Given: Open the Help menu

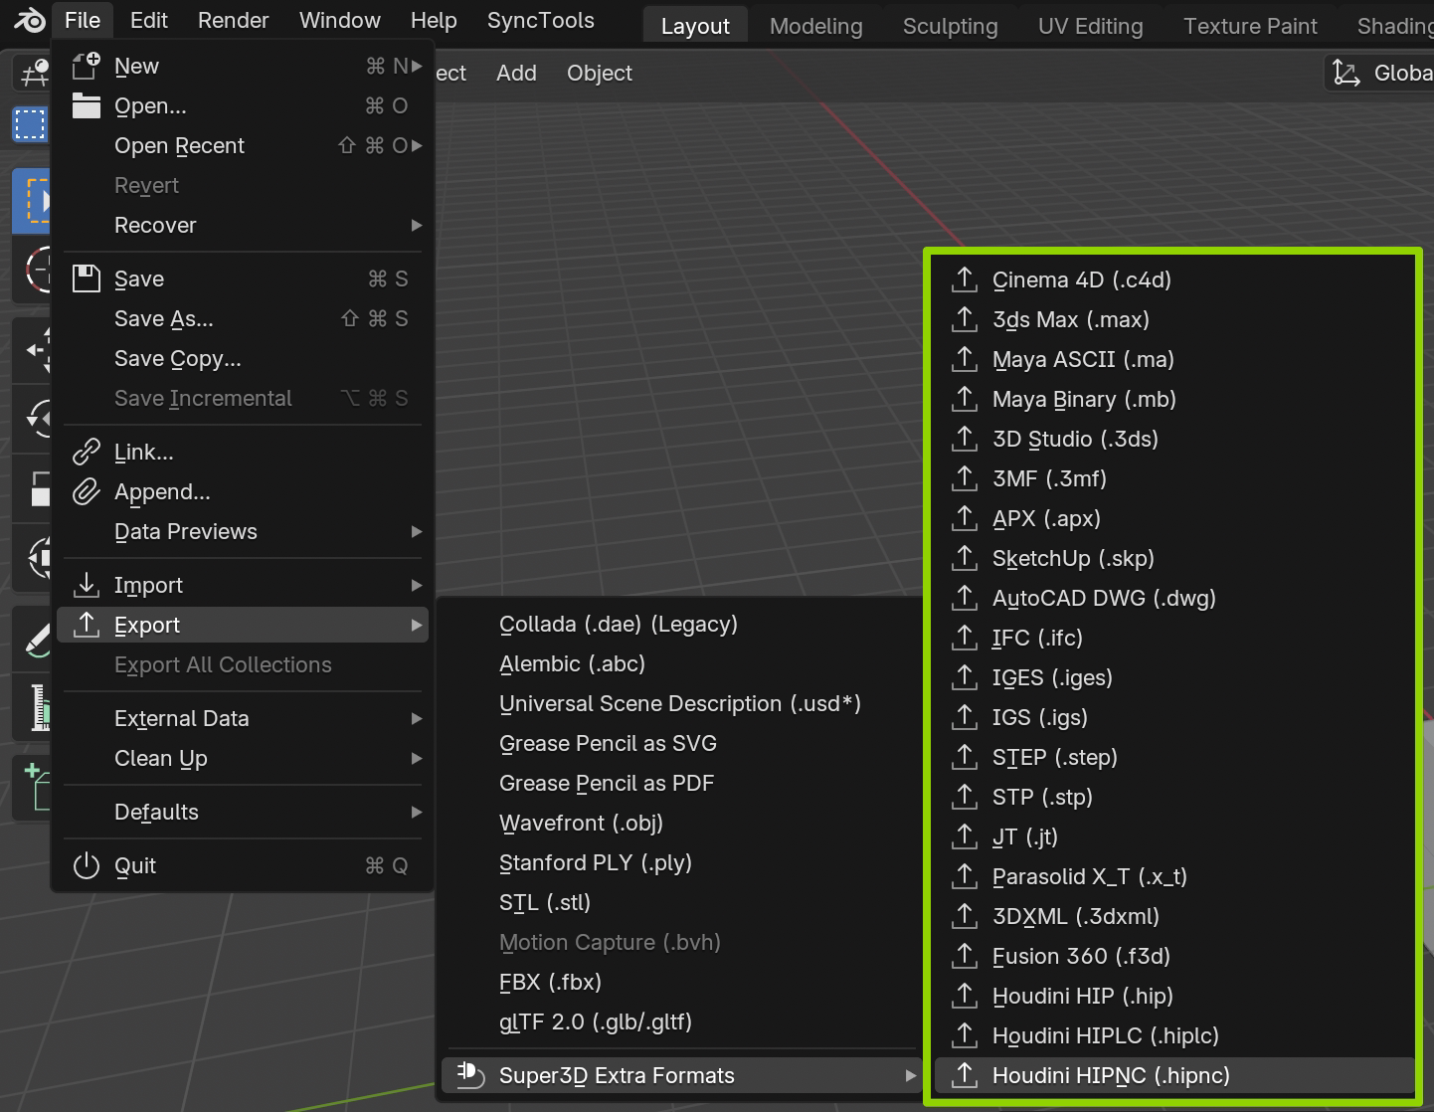Looking at the screenshot, I should pyautogui.click(x=434, y=20).
